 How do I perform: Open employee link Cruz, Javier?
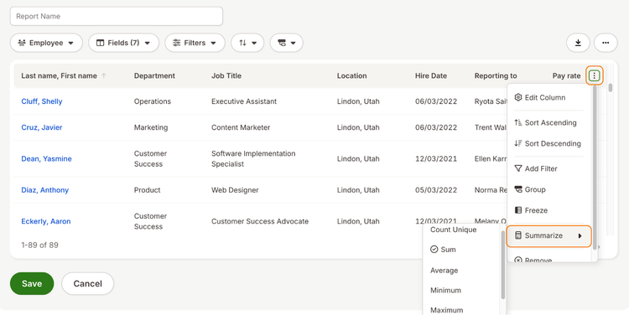coord(42,127)
